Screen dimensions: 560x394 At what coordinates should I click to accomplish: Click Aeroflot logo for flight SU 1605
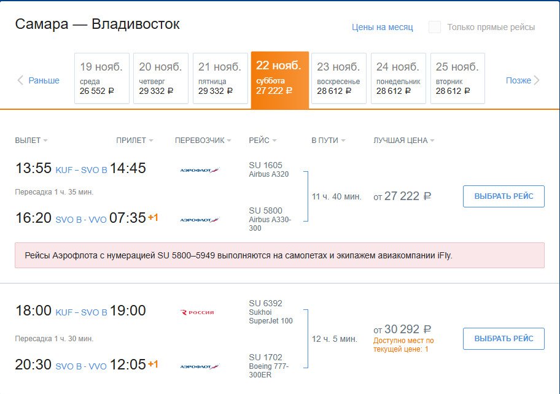coord(200,170)
